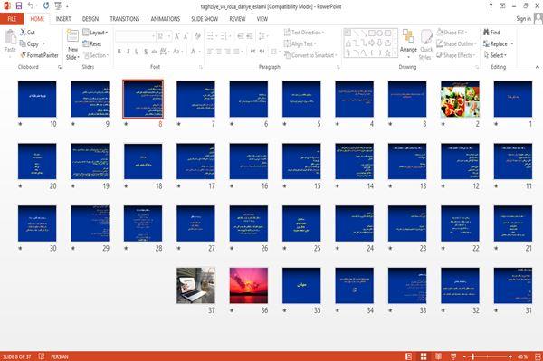Open the Text Direction dropdown
543x361 pixels.
[x=304, y=33]
